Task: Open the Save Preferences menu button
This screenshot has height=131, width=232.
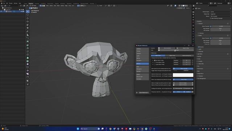Action: coord(144,92)
